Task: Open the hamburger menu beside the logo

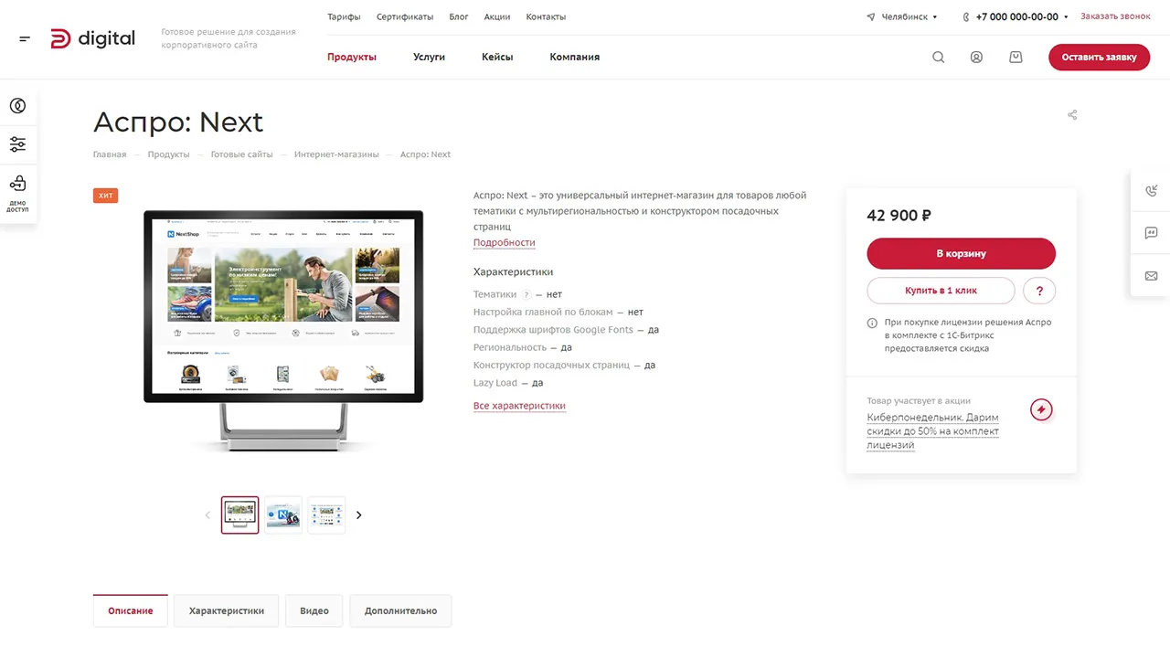Action: (x=25, y=38)
